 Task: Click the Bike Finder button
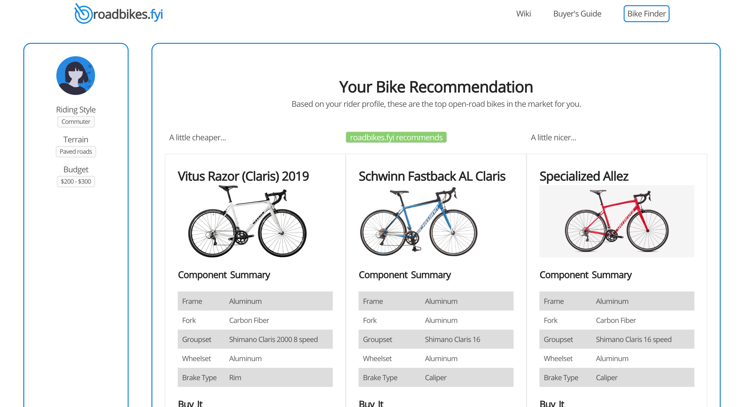pos(646,14)
